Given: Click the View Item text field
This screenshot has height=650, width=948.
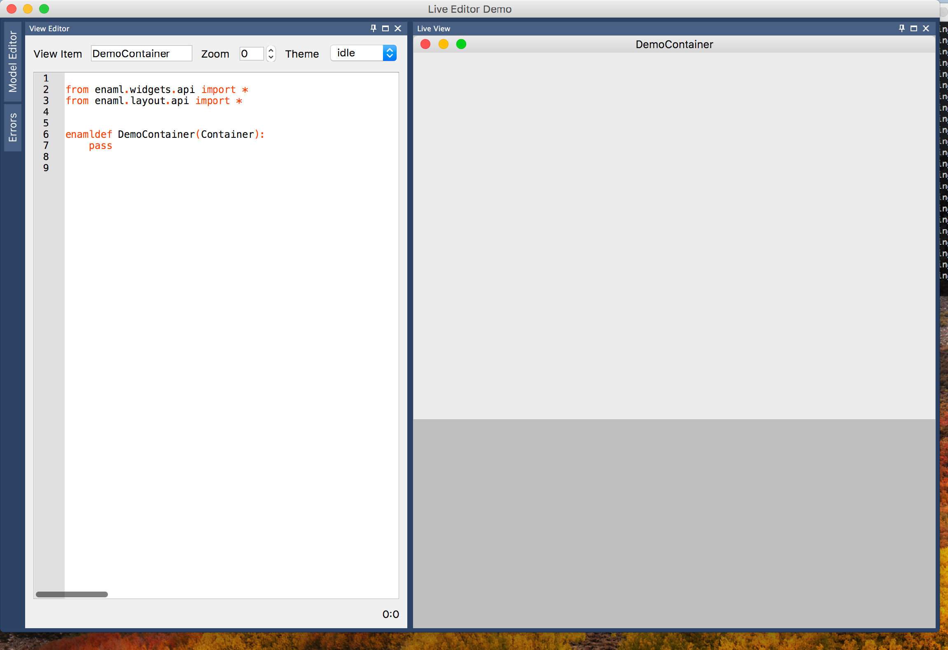Looking at the screenshot, I should click(141, 53).
